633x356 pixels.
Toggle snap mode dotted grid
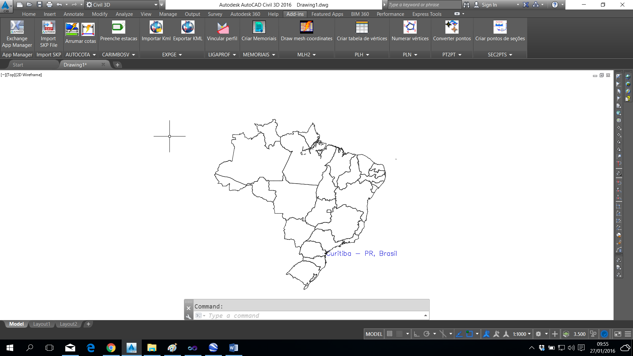tap(399, 334)
